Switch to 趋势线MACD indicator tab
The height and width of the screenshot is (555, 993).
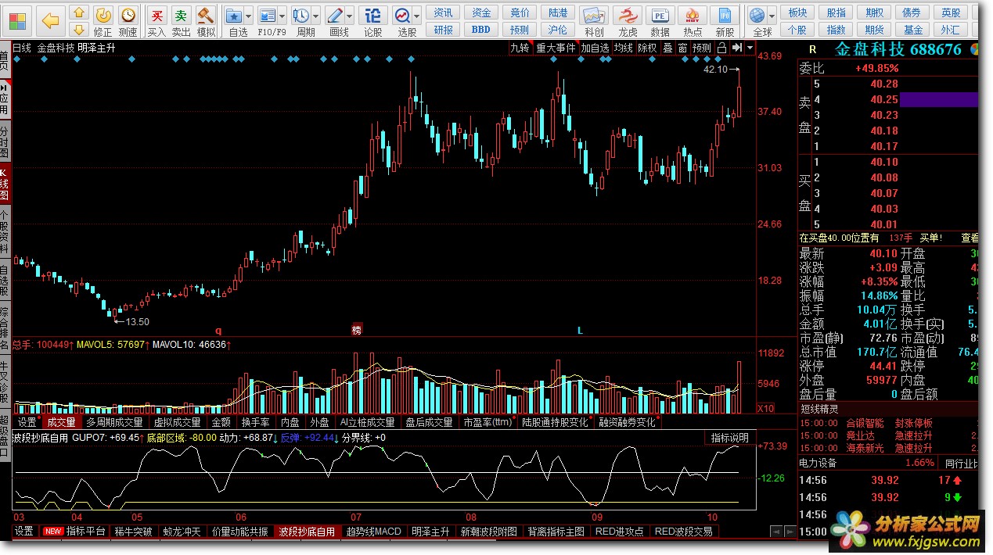click(x=374, y=532)
